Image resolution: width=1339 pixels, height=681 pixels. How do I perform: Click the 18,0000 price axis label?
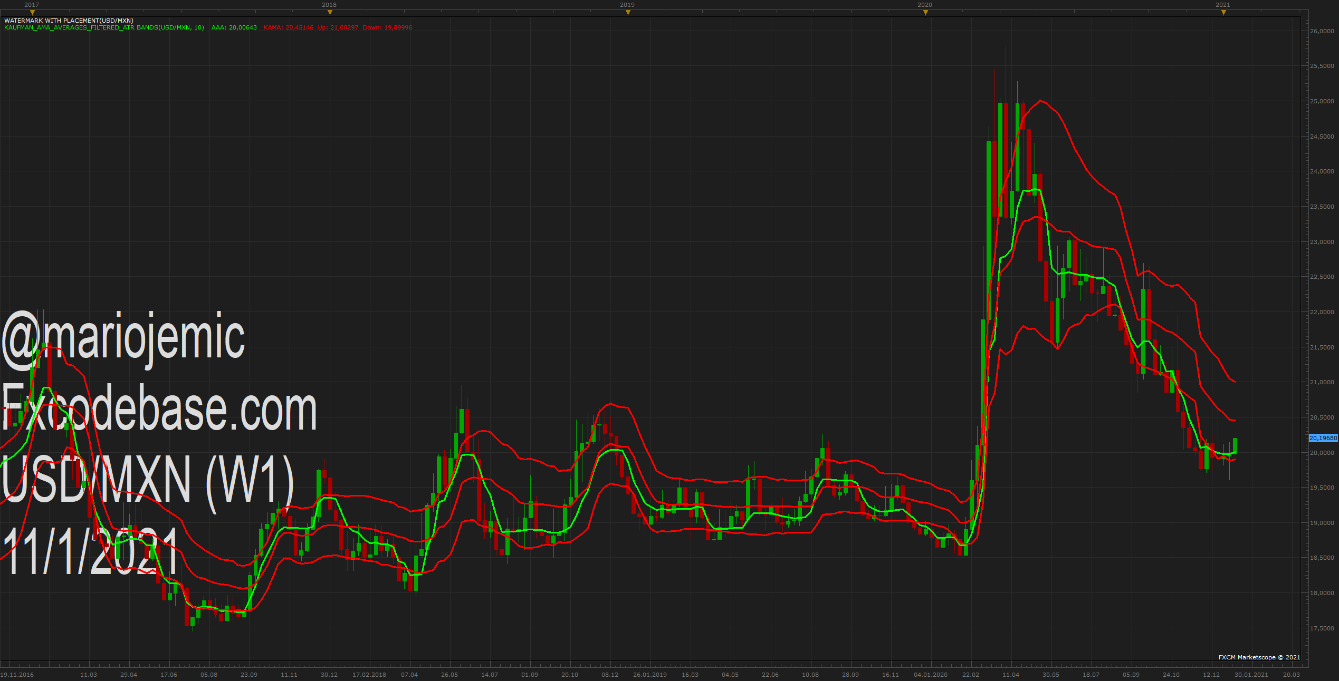pyautogui.click(x=1322, y=593)
